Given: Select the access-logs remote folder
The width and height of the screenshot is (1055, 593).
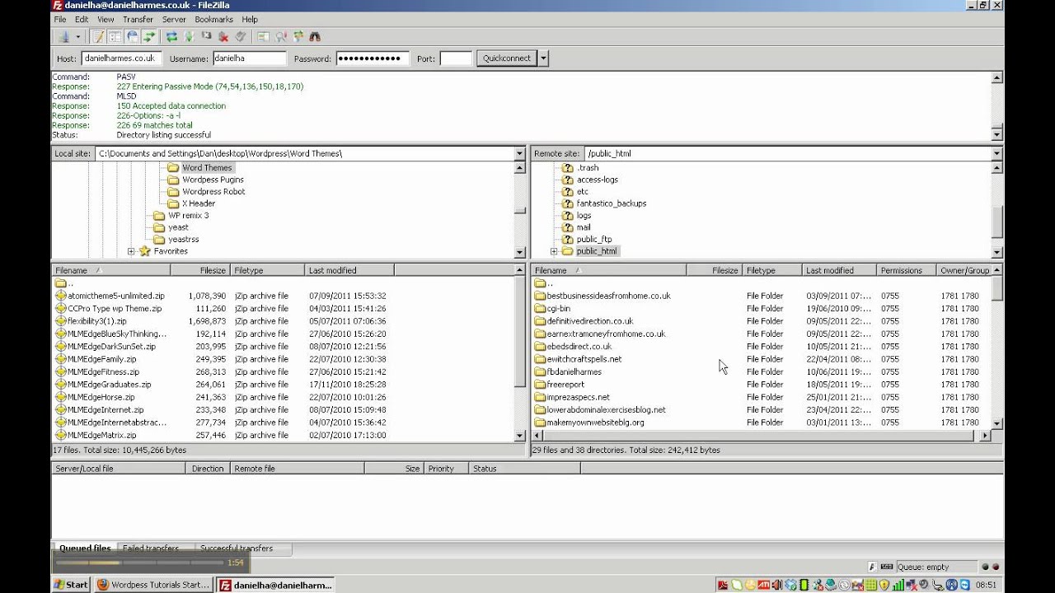Looking at the screenshot, I should click(597, 180).
